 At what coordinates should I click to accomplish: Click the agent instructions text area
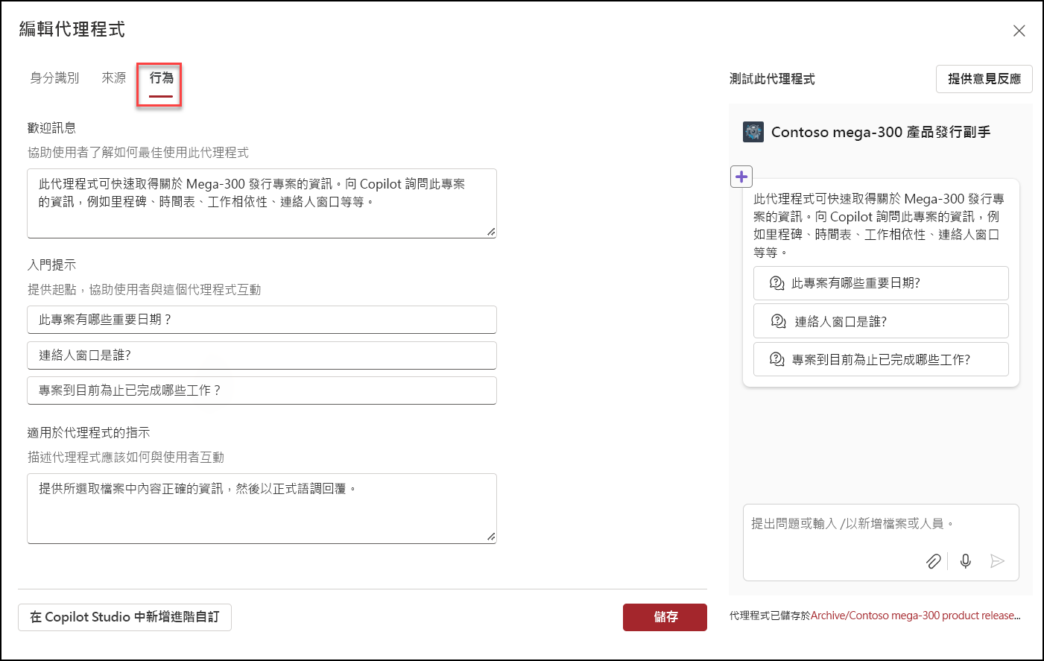coord(262,508)
